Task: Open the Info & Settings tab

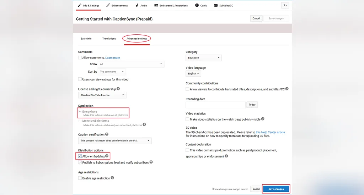Action: [89, 6]
